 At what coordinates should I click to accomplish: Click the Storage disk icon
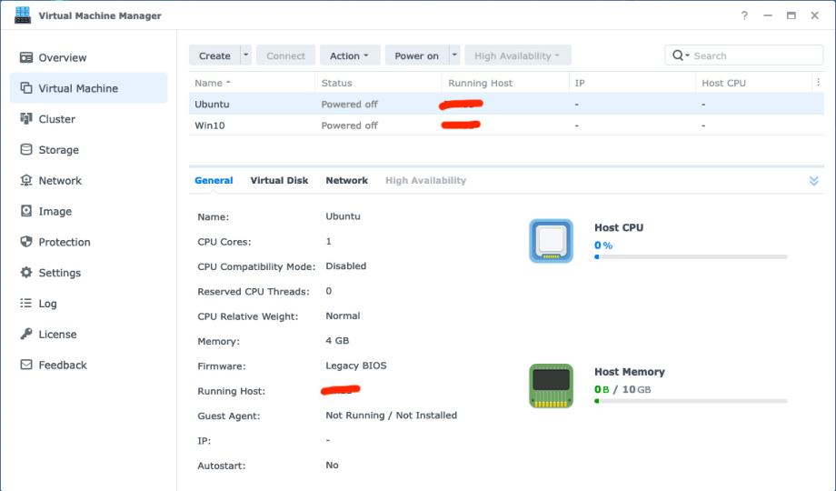26,150
